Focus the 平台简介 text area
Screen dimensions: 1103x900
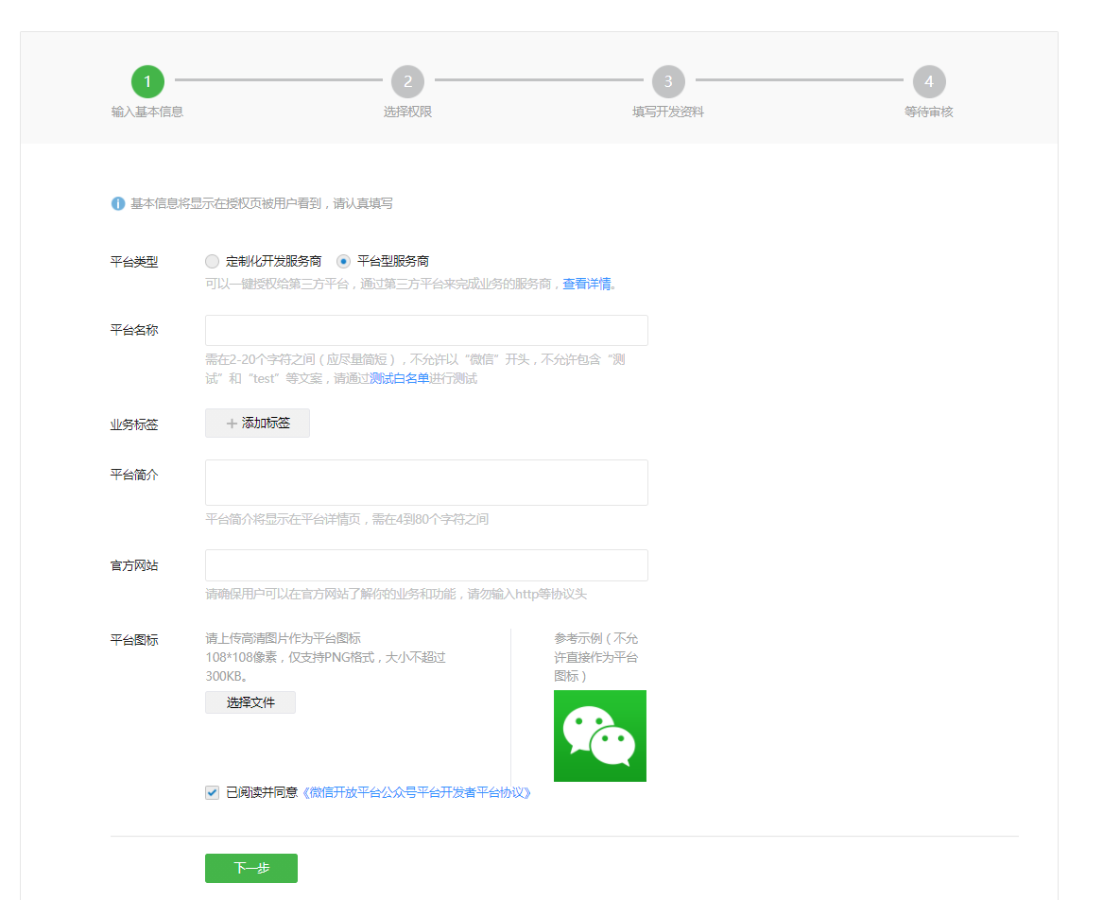(x=426, y=482)
